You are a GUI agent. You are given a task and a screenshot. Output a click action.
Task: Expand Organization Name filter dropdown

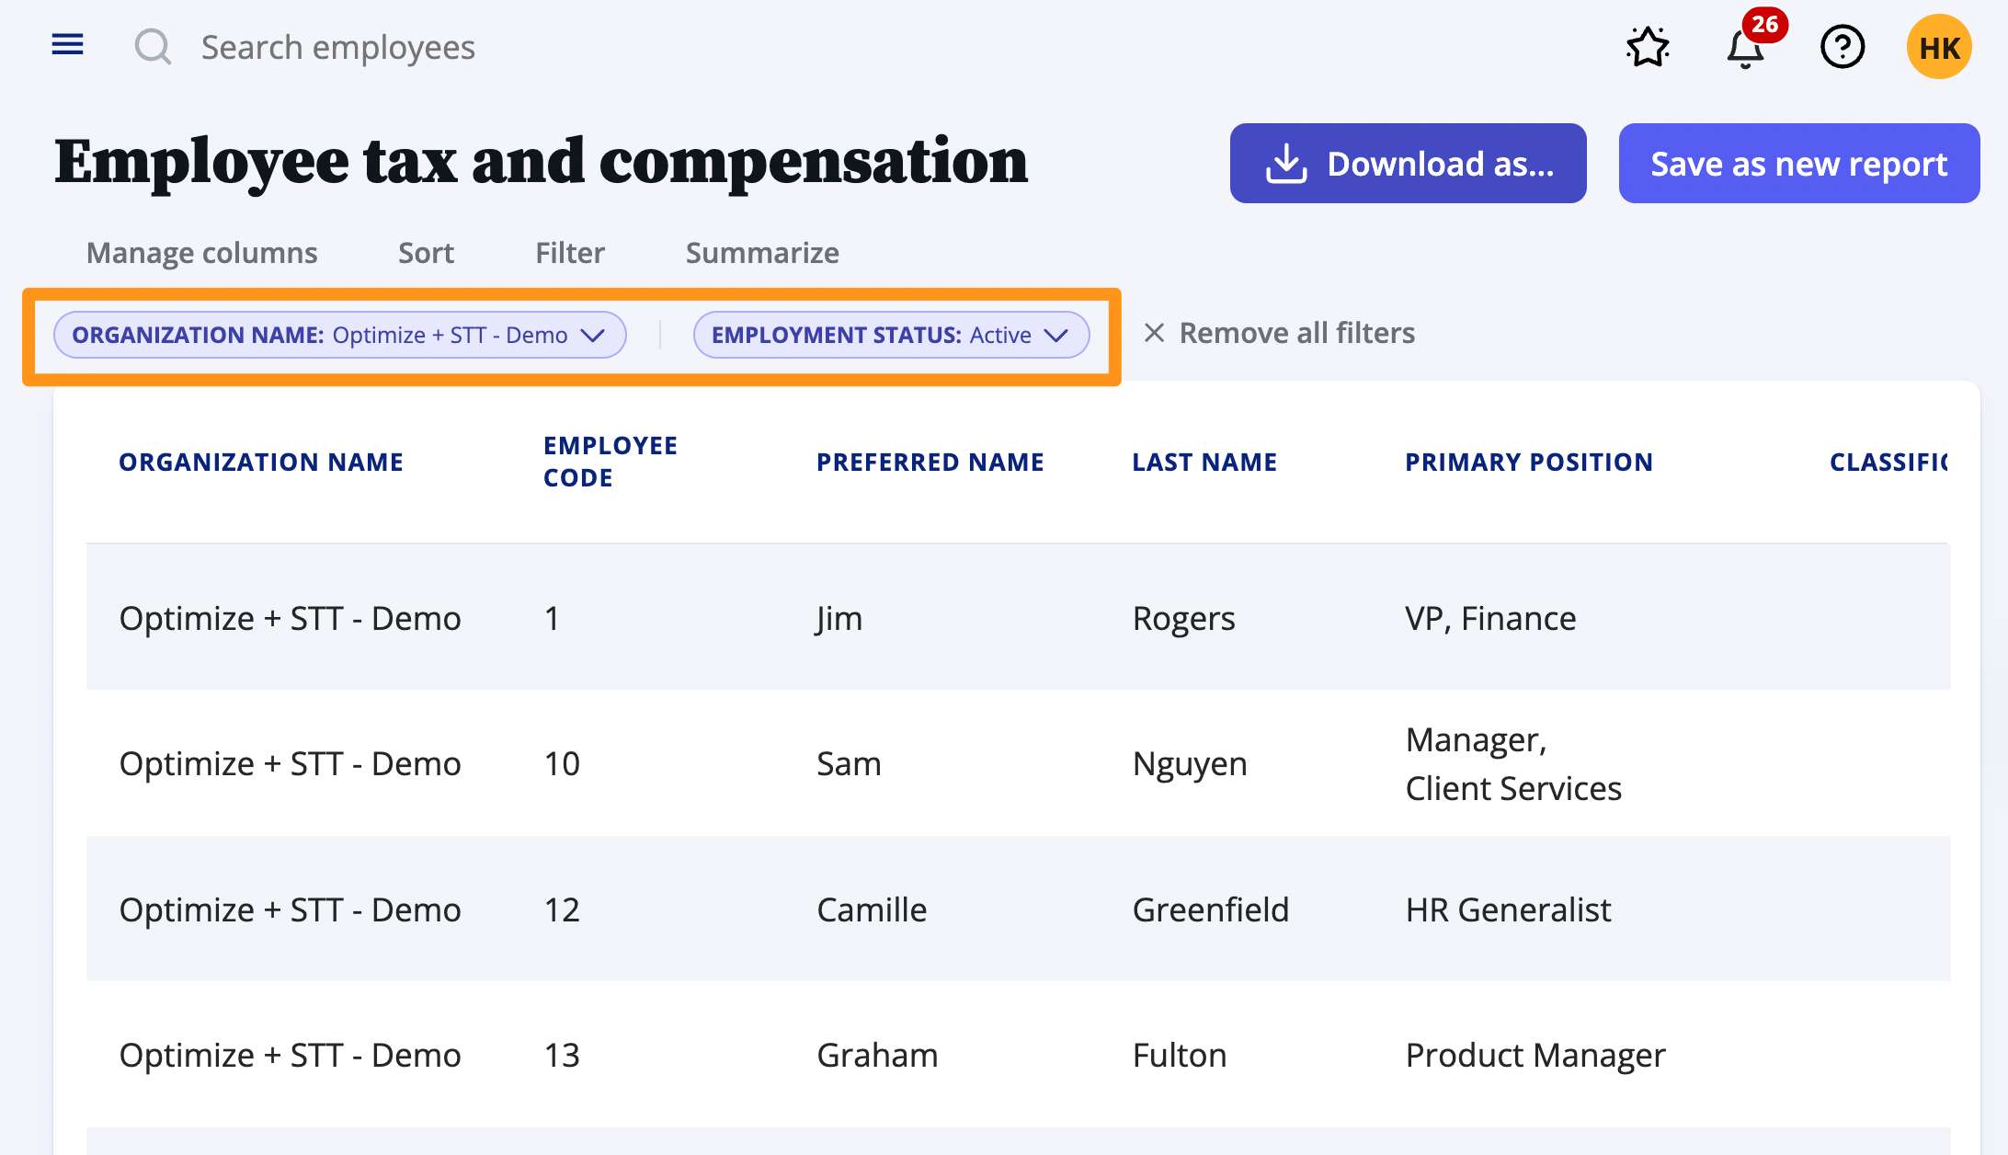pyautogui.click(x=340, y=335)
